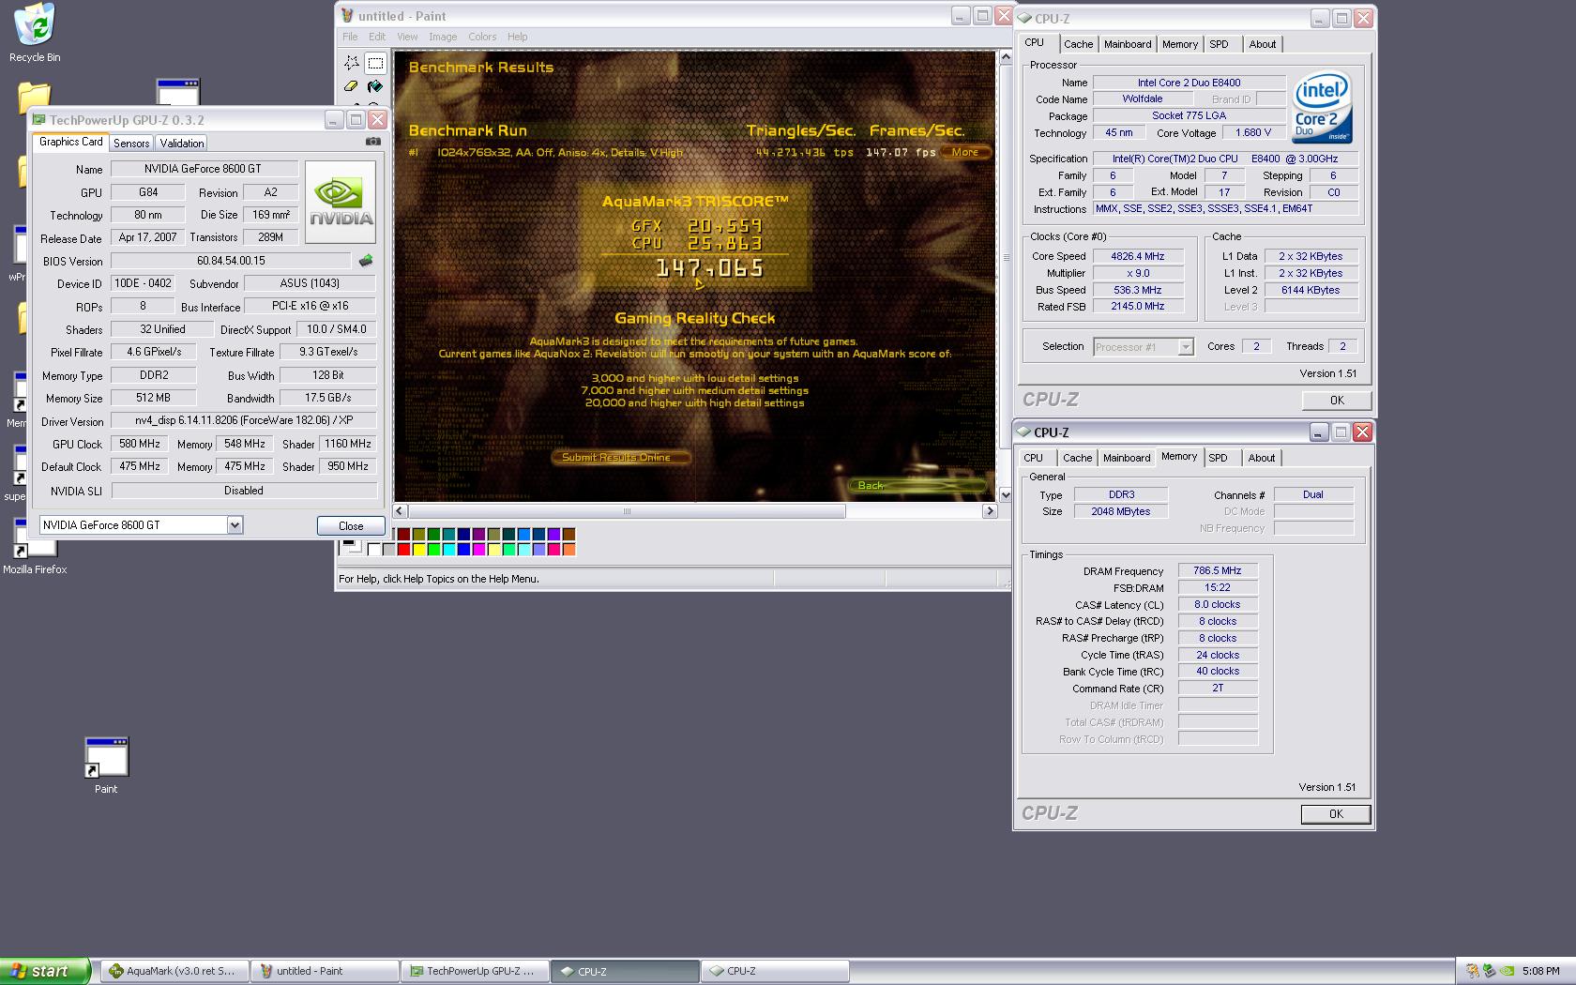Open the File menu in Paint
The width and height of the screenshot is (1576, 985).
350,37
